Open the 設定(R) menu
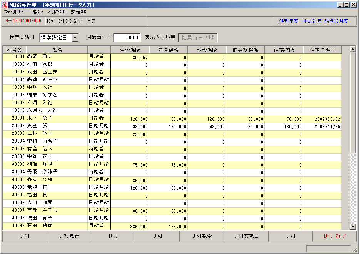The height and width of the screenshot is (254, 359). click(x=78, y=12)
